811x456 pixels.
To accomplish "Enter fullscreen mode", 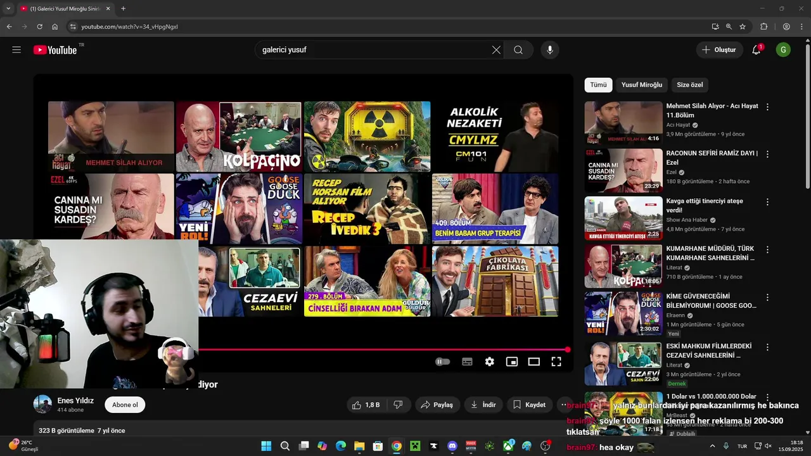I will click(x=556, y=362).
